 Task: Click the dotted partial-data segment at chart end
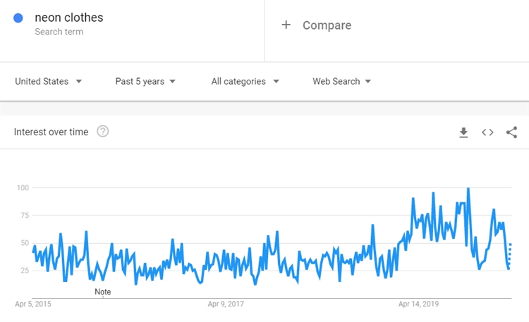[x=509, y=255]
